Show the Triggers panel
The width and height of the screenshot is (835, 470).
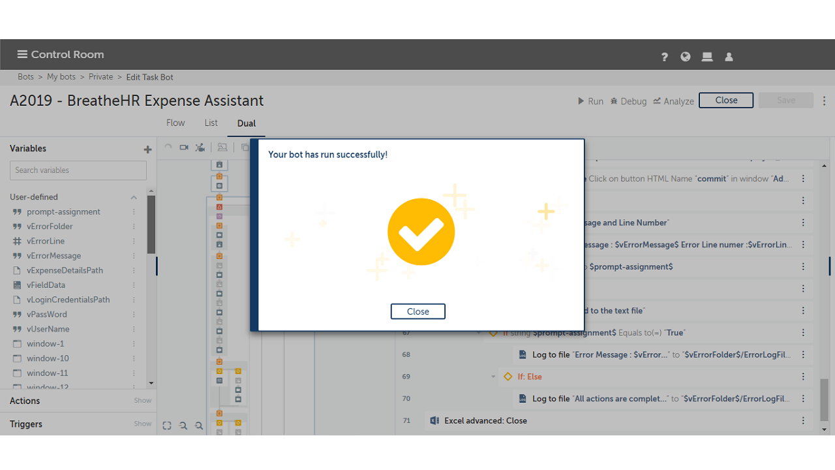(143, 424)
